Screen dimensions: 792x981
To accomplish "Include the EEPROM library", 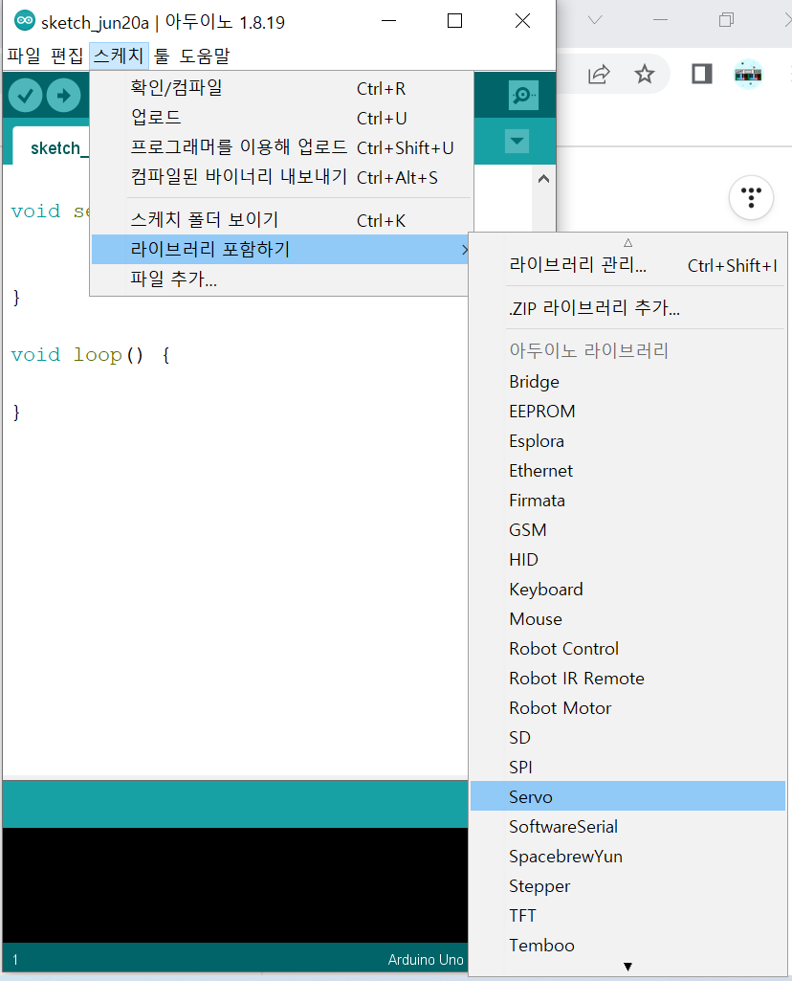I will click(627, 411).
